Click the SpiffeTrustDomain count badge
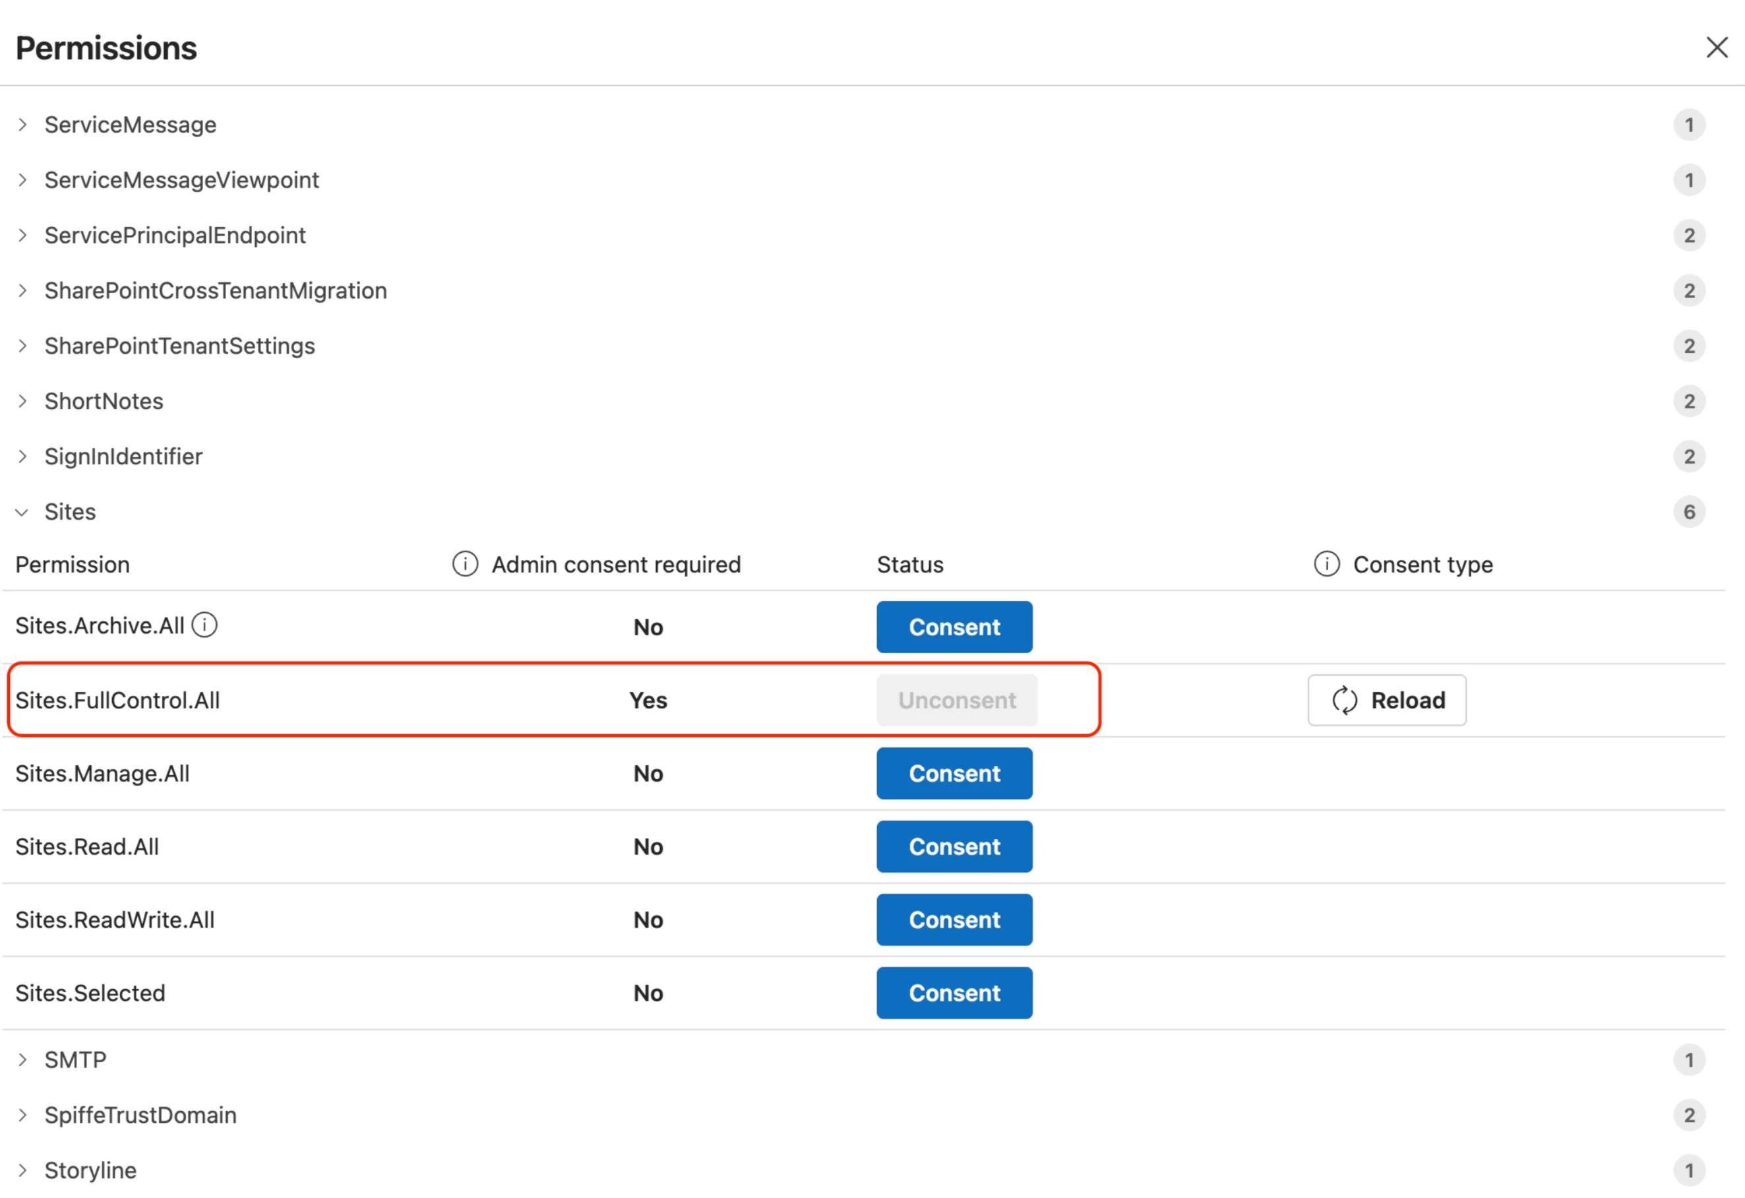Viewport: 1745px width, 1198px height. pos(1690,1116)
